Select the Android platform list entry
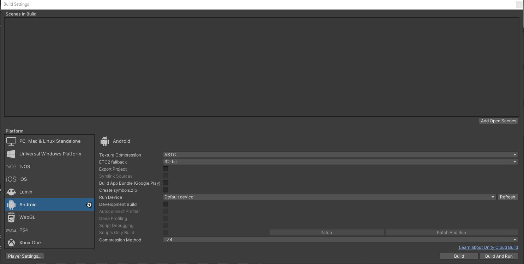The height and width of the screenshot is (264, 524). point(49,205)
